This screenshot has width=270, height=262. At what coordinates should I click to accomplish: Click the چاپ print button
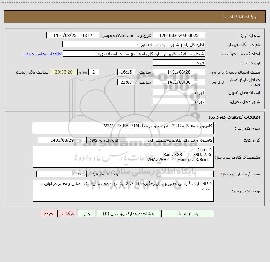87,213
